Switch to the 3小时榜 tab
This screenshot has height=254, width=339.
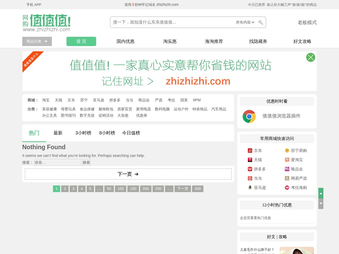pyautogui.click(x=83, y=133)
